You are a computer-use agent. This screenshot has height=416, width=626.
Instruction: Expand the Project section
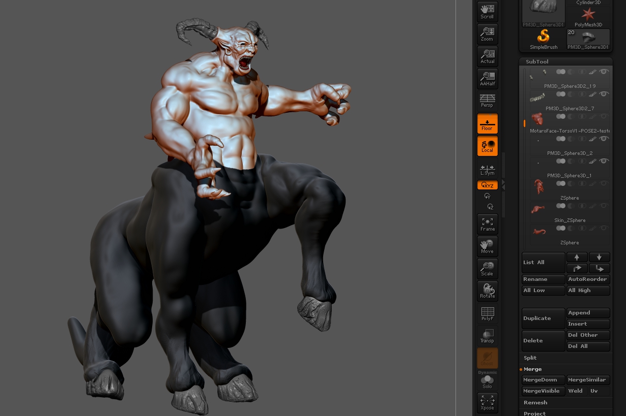pos(534,413)
